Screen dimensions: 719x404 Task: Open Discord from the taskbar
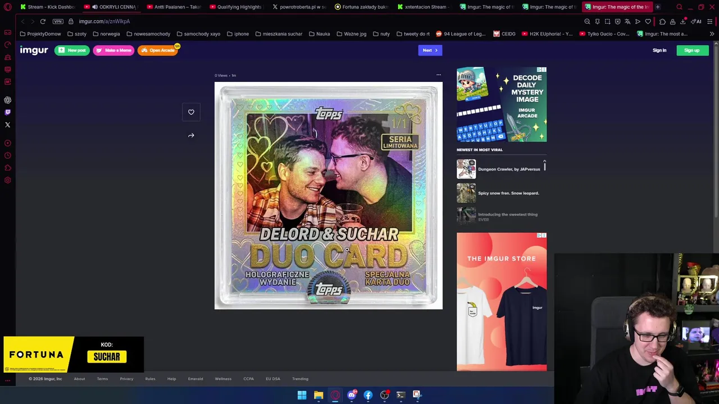click(x=352, y=395)
